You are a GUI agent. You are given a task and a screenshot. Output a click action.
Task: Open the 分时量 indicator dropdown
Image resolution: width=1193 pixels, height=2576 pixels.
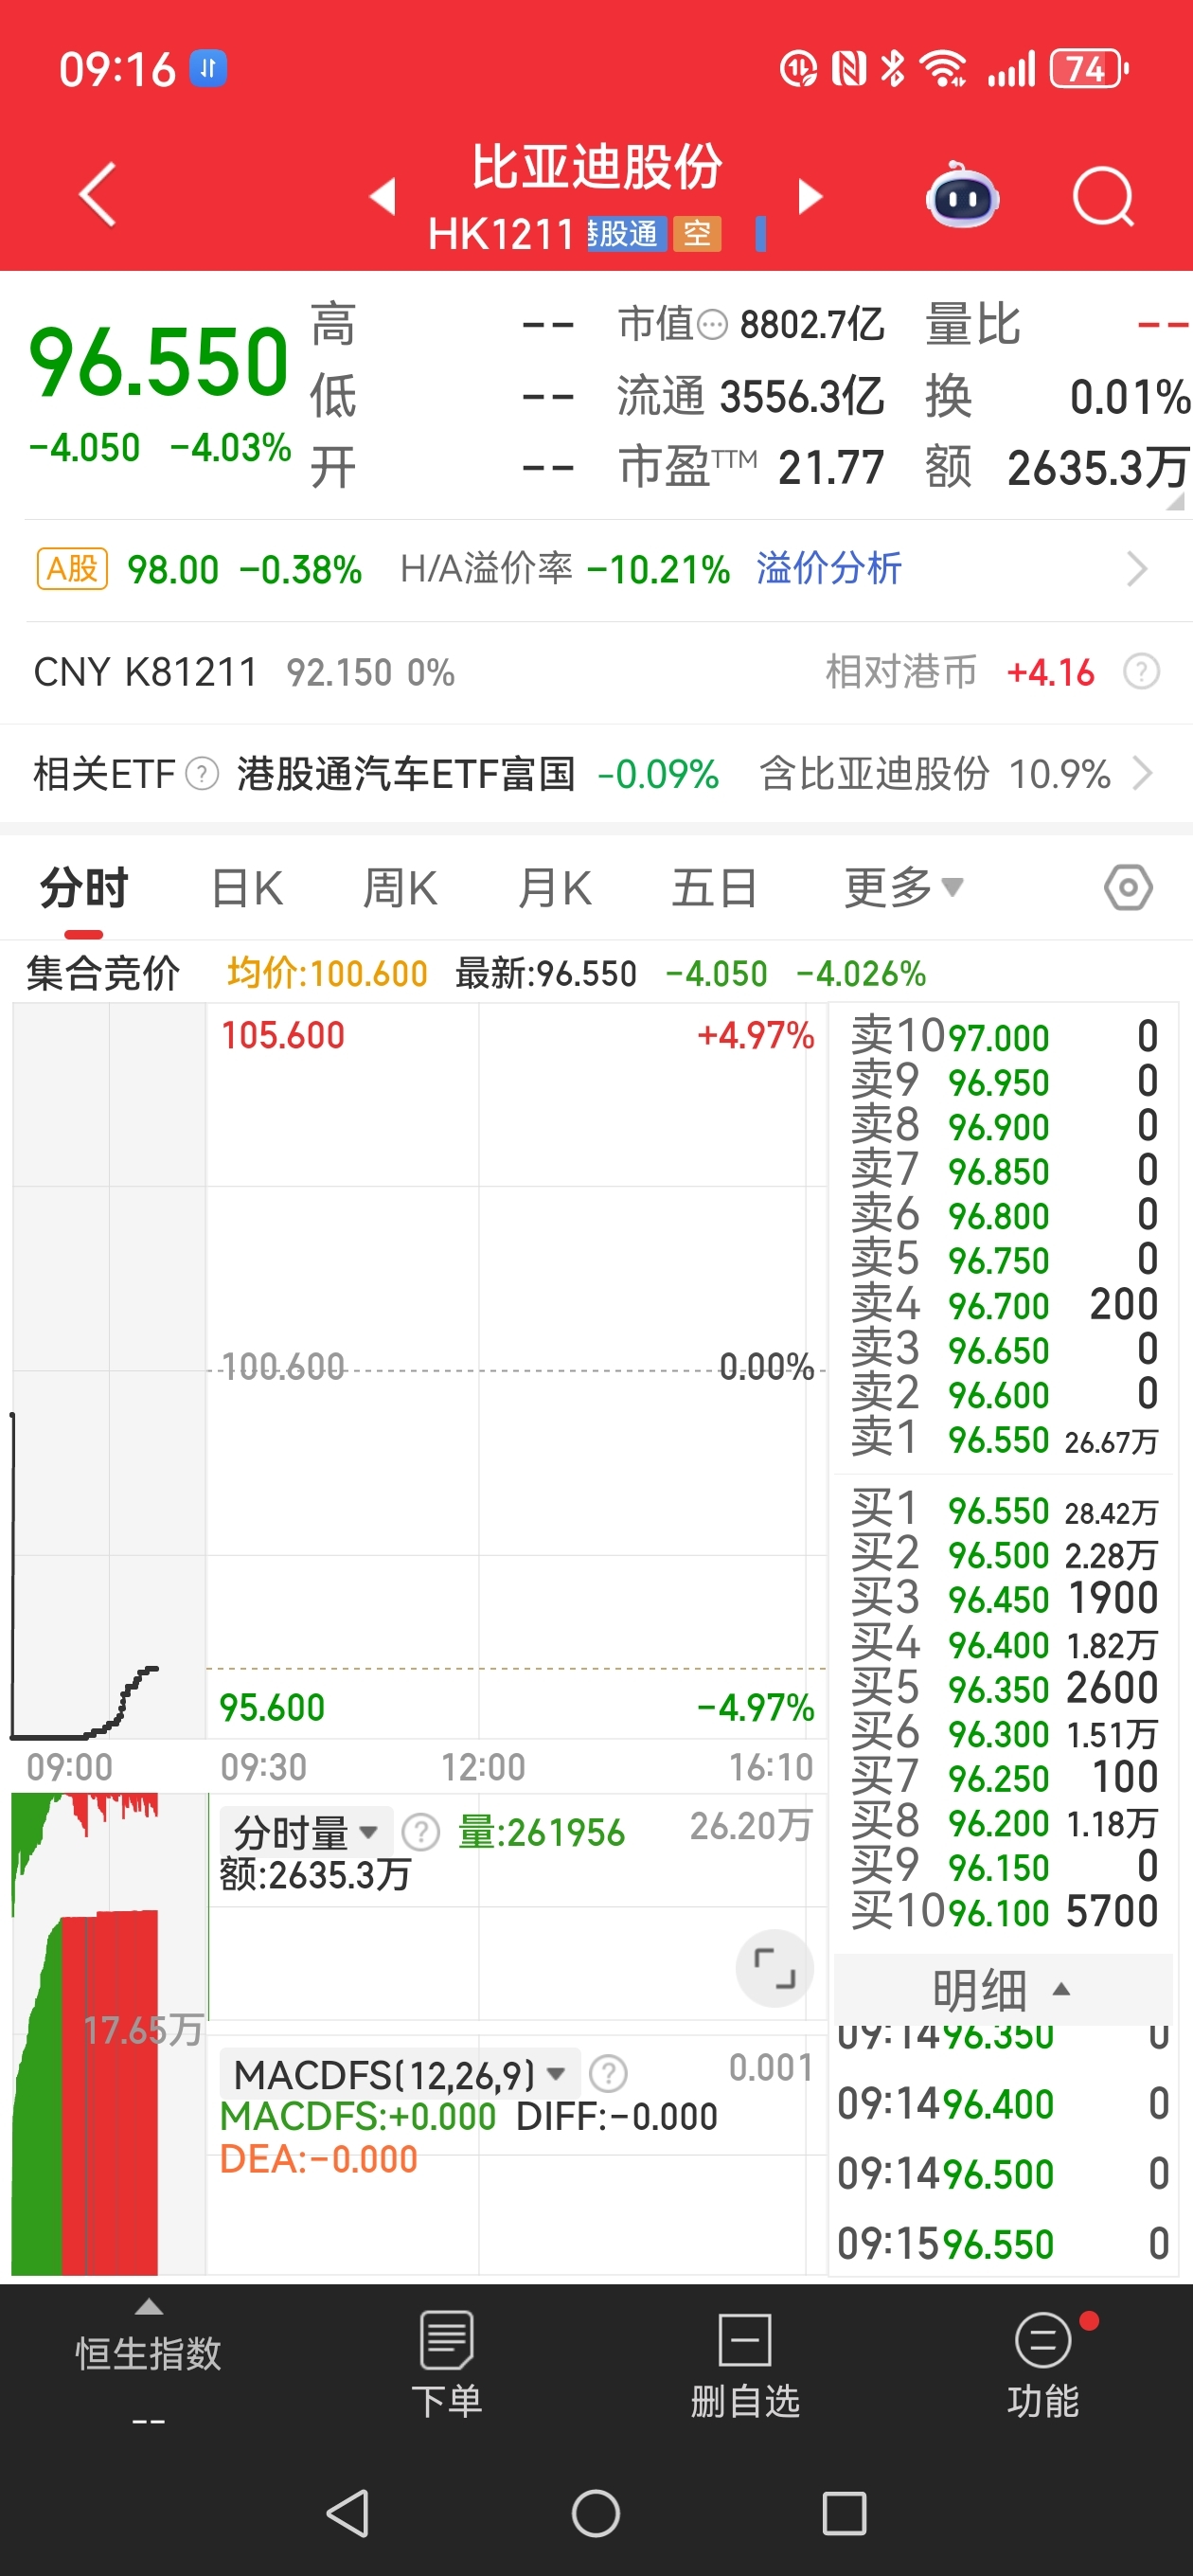[305, 1832]
